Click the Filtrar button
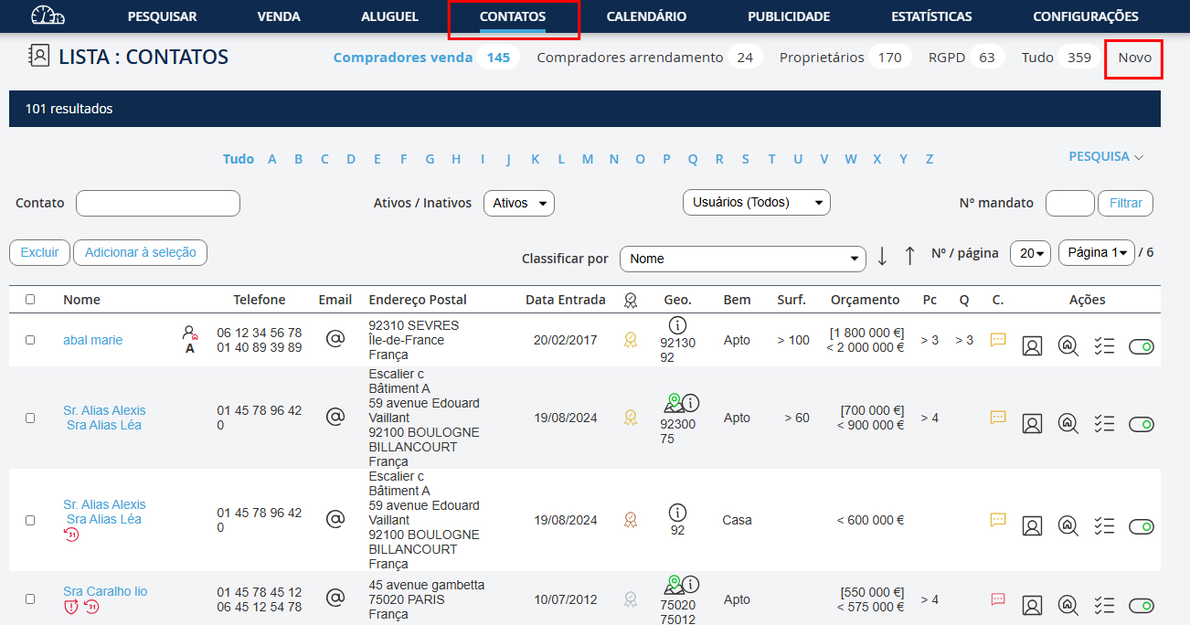 [1125, 203]
